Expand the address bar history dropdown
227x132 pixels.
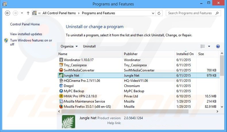[x=153, y=13]
